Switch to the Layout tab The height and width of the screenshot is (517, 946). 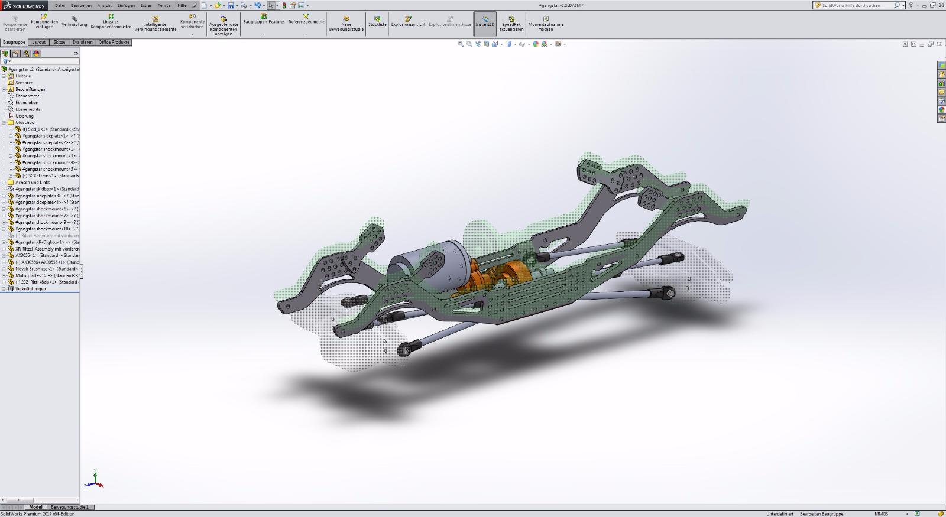(x=38, y=43)
